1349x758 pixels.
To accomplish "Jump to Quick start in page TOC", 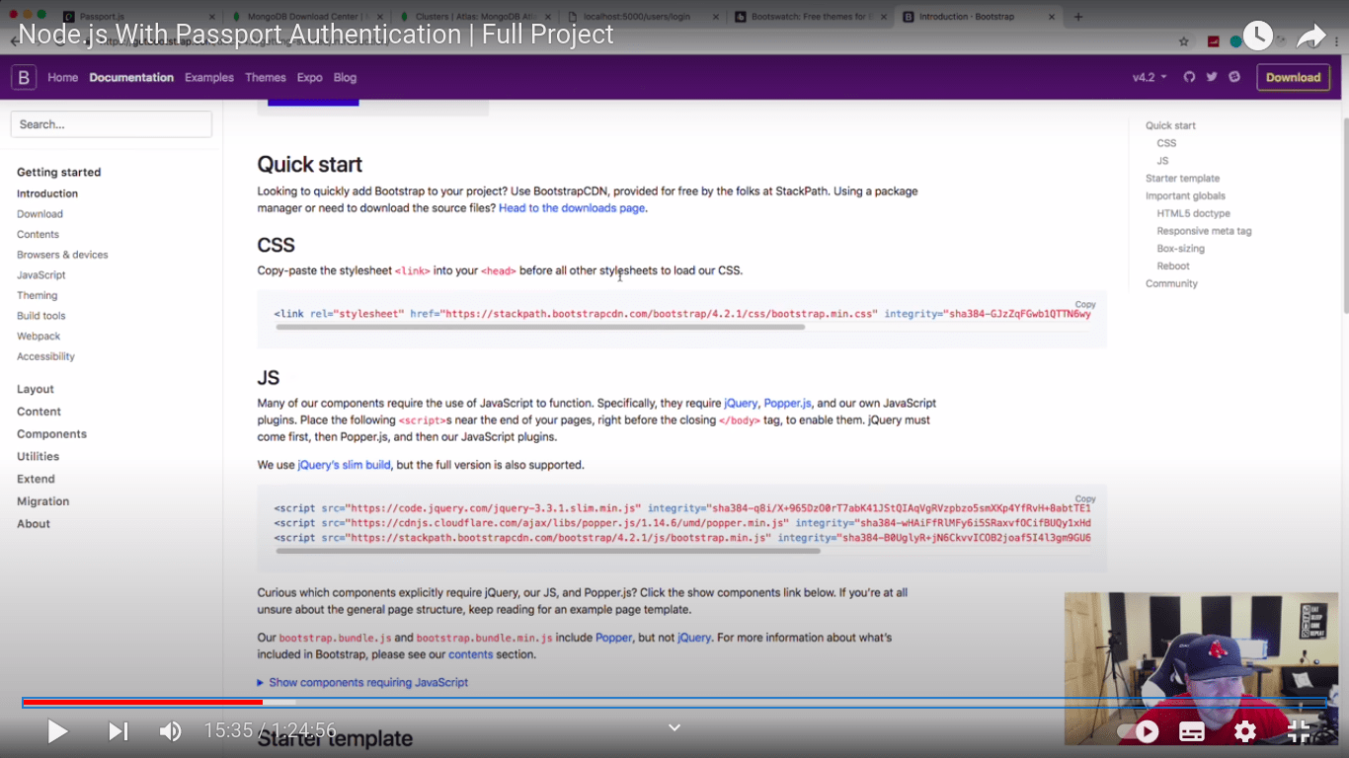I will point(1170,125).
